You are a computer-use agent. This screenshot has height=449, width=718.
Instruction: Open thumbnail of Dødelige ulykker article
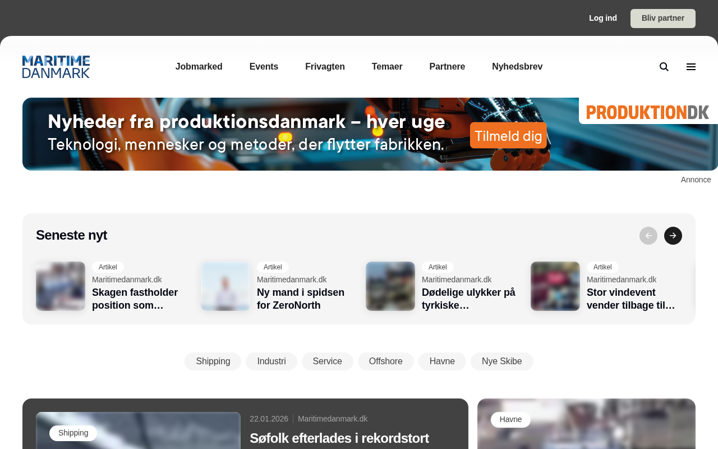(x=390, y=286)
